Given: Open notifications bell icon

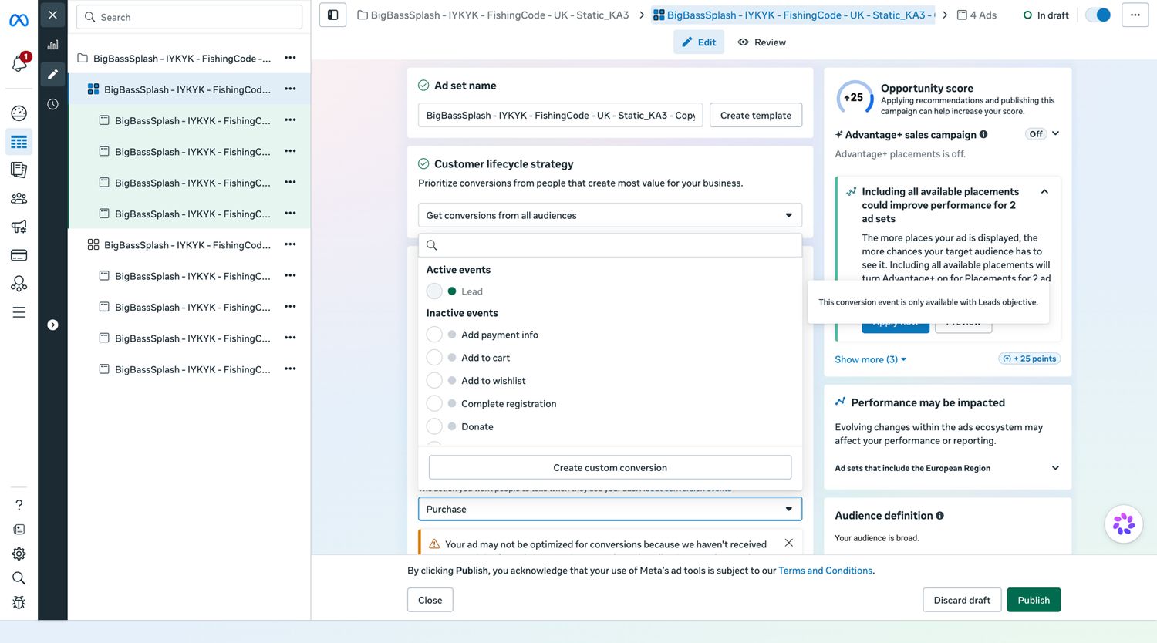Looking at the screenshot, I should coord(19,64).
